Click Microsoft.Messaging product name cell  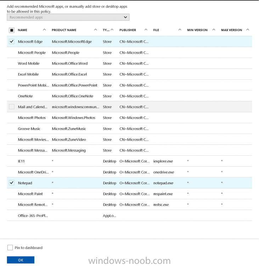tap(69, 150)
